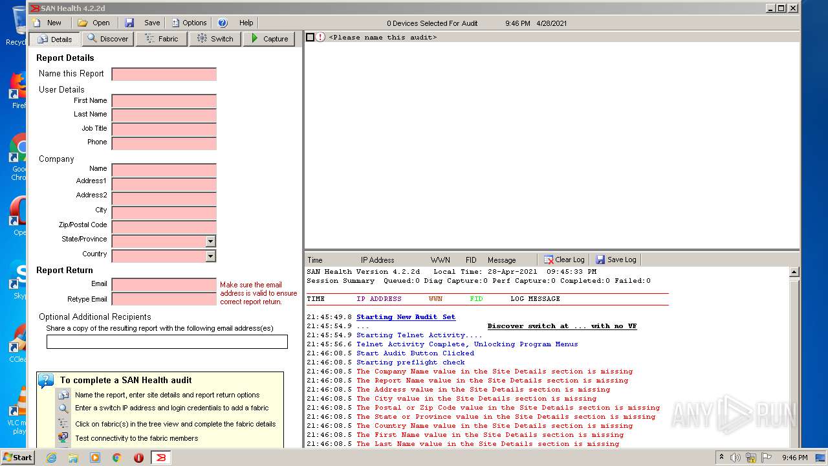Click the Retype Email field
The image size is (828, 466).
pyautogui.click(x=164, y=299)
